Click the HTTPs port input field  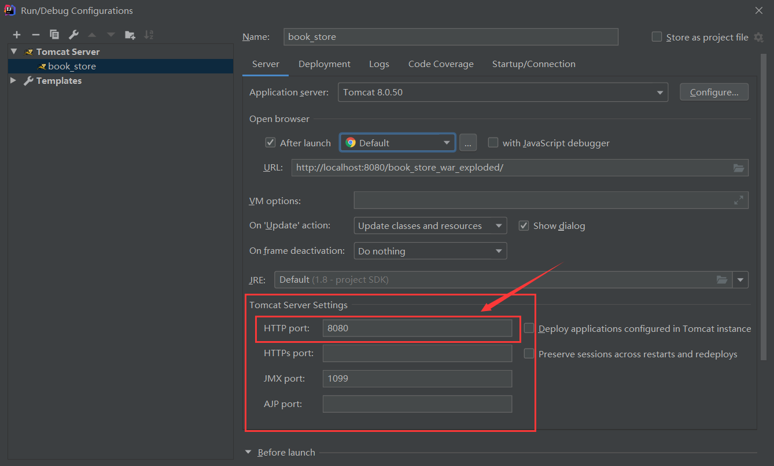pos(417,353)
